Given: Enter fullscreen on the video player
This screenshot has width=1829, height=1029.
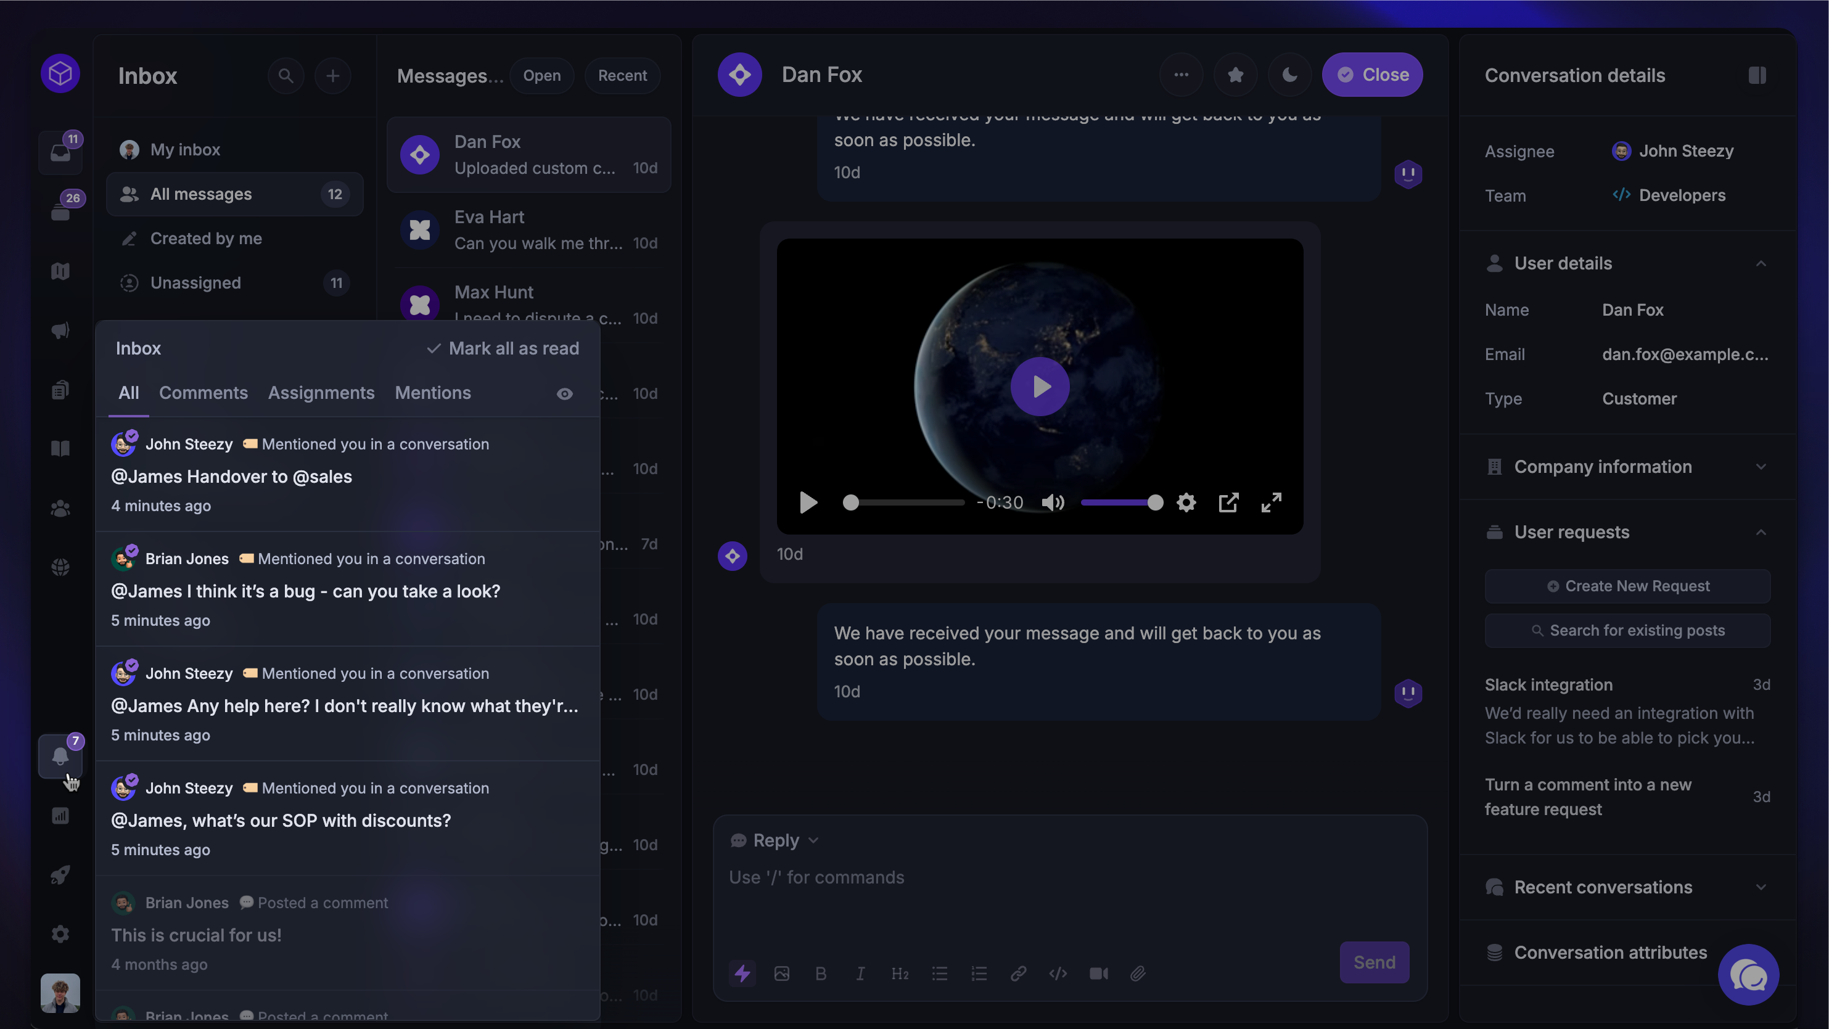Looking at the screenshot, I should [x=1271, y=502].
